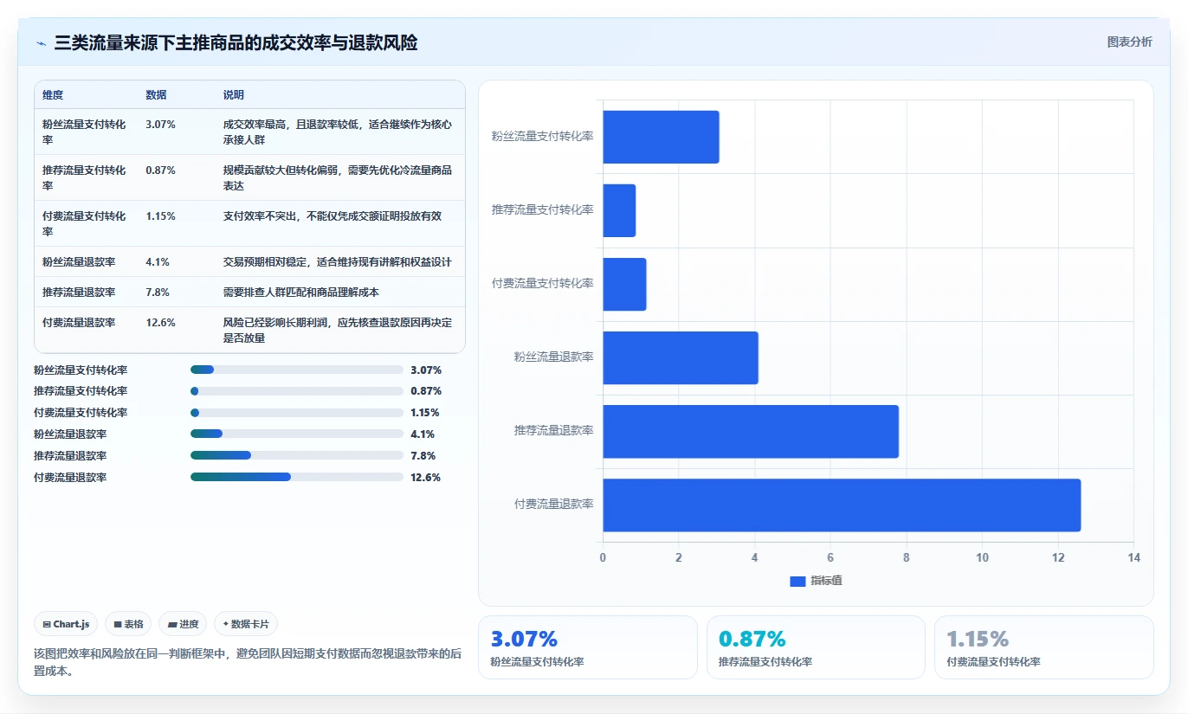Click the lightning icon beside the title
Viewport: 1188px width, 714px height.
tap(42, 43)
